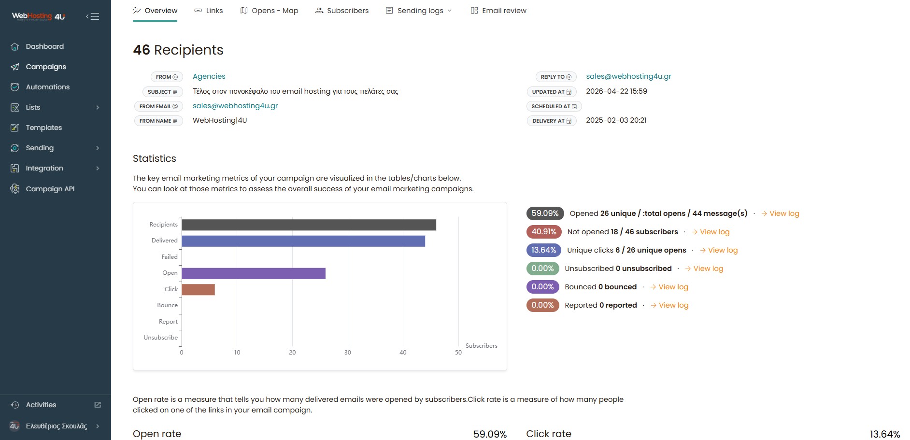This screenshot has width=910, height=440.
Task: Click the Templates edit icon
Action: point(15,128)
